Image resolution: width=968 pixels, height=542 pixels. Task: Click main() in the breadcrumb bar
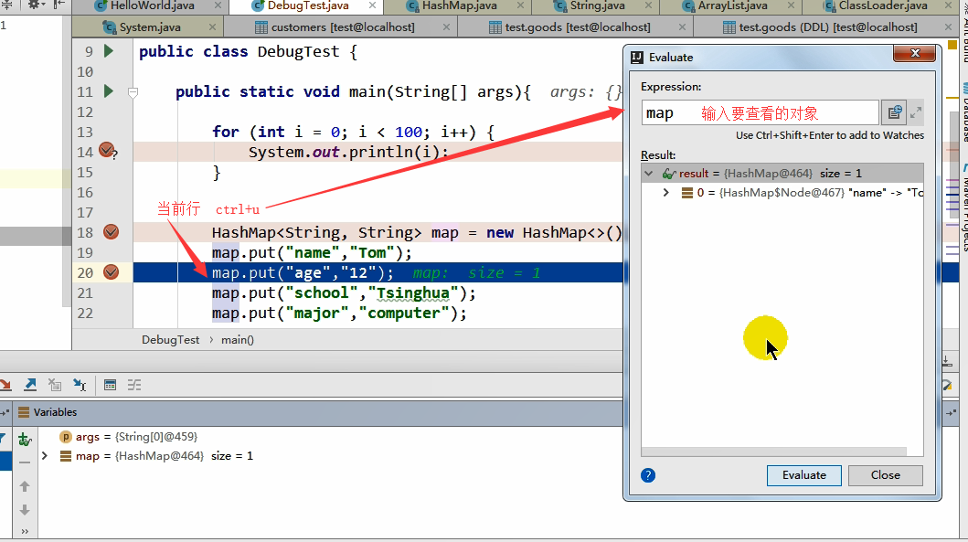(x=238, y=340)
